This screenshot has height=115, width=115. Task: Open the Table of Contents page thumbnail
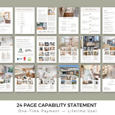pyautogui.click(x=25, y=21)
